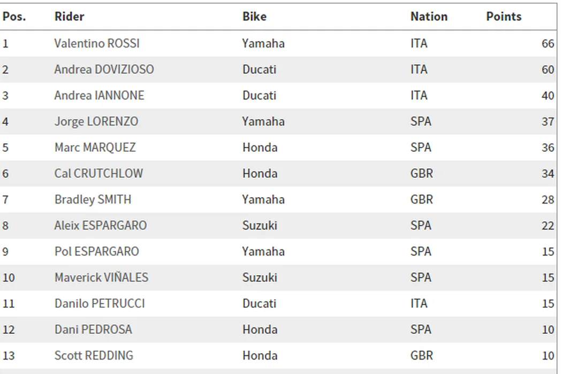
Task: Click on Dani PEDROSA
Action: tap(93, 330)
